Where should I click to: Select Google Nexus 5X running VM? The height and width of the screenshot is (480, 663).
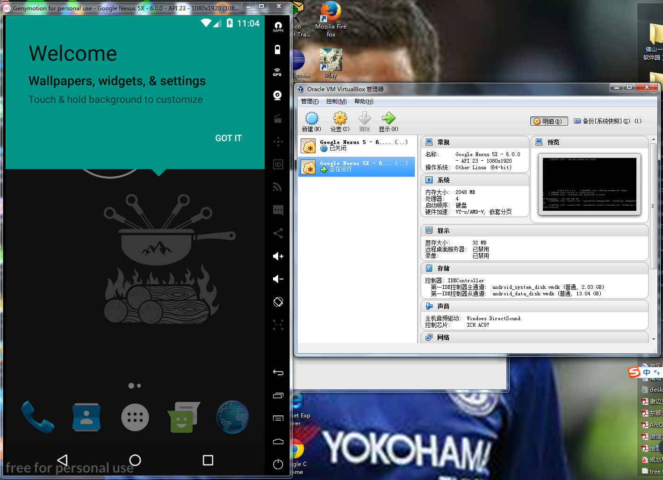[357, 166]
